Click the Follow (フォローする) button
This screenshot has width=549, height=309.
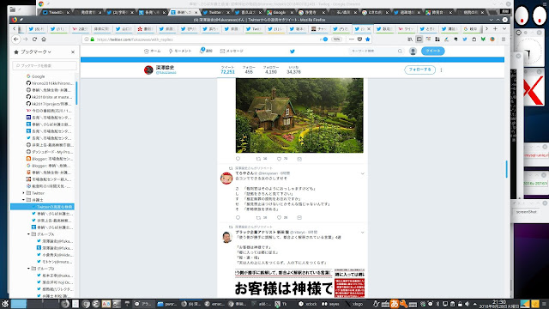[x=419, y=70]
